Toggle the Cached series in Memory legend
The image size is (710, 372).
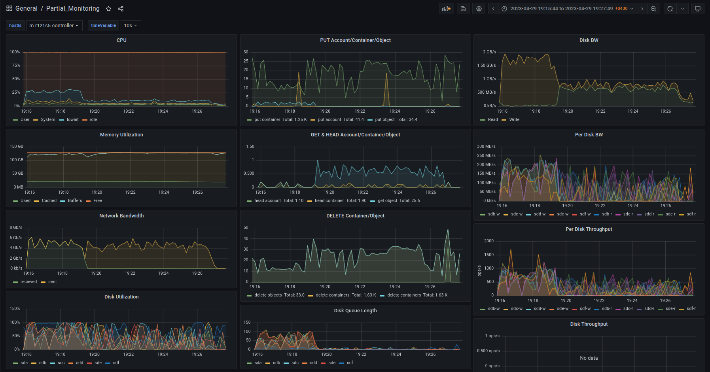pos(49,201)
